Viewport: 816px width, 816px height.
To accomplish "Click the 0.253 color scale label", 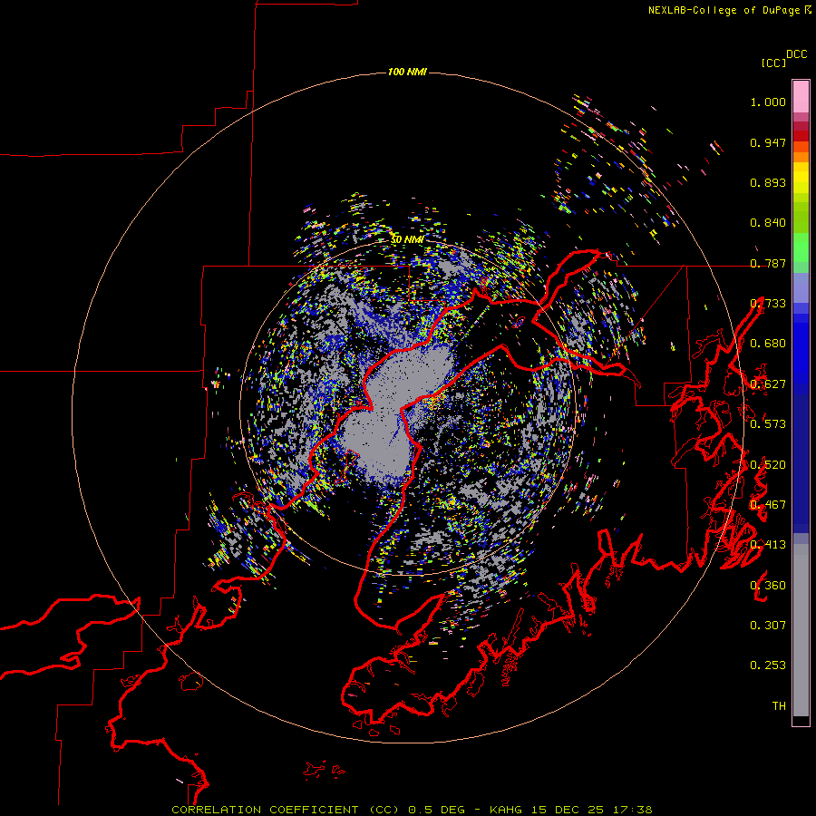I will (x=768, y=665).
